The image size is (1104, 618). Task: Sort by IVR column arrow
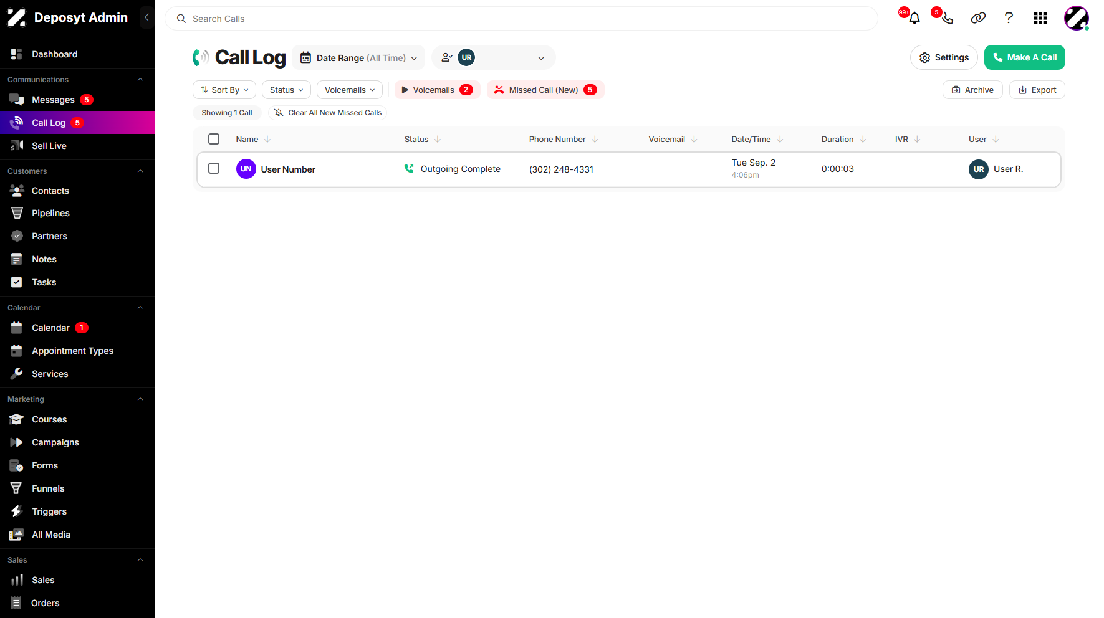click(x=917, y=139)
